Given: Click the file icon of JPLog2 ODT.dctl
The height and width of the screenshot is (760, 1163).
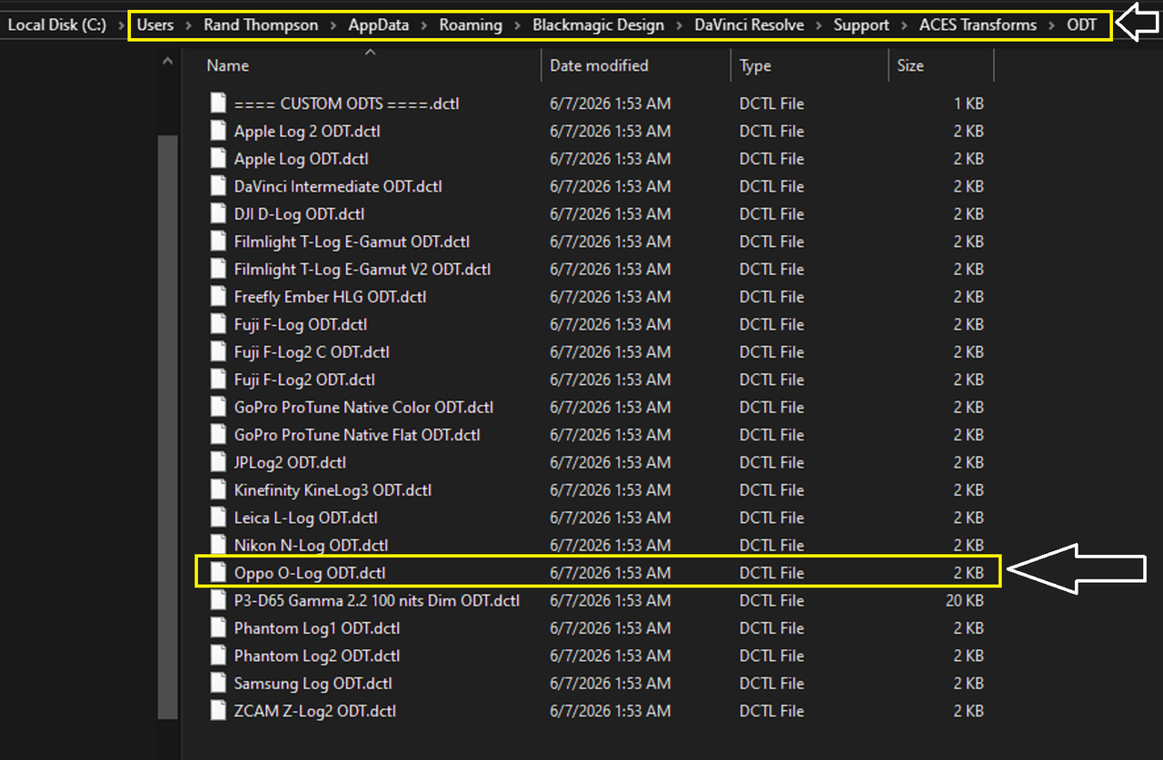Looking at the screenshot, I should [217, 462].
